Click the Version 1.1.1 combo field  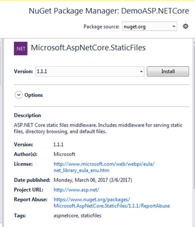point(90,71)
